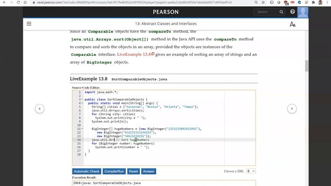Screen dimensions: 331x186
Task: Open the hamburger table-of-contents menu
Action: pos(29,24)
